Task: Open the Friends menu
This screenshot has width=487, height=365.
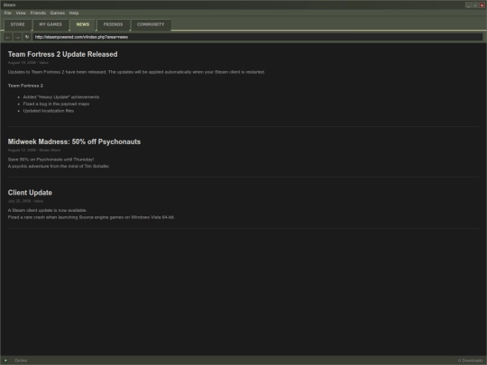Action: 38,13
